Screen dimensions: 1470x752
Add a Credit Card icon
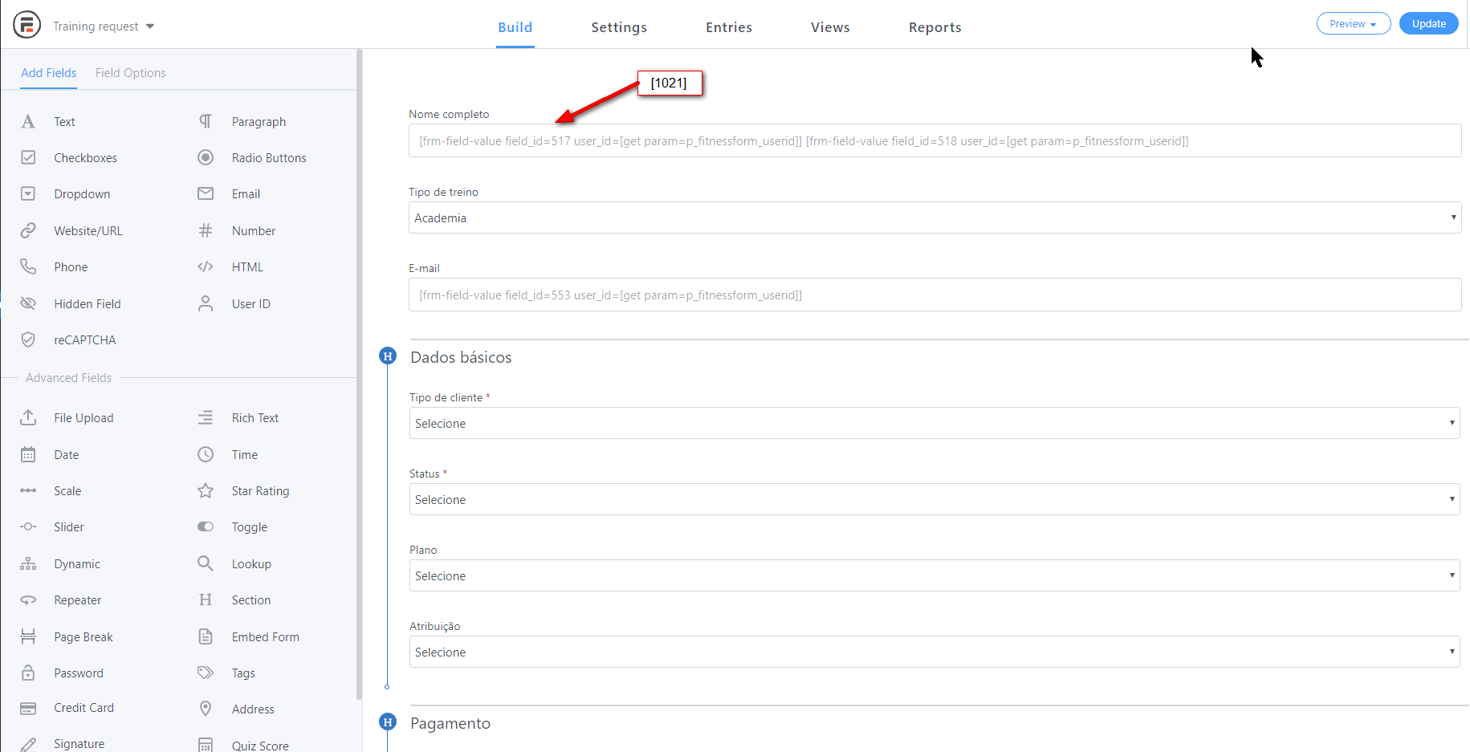click(28, 708)
